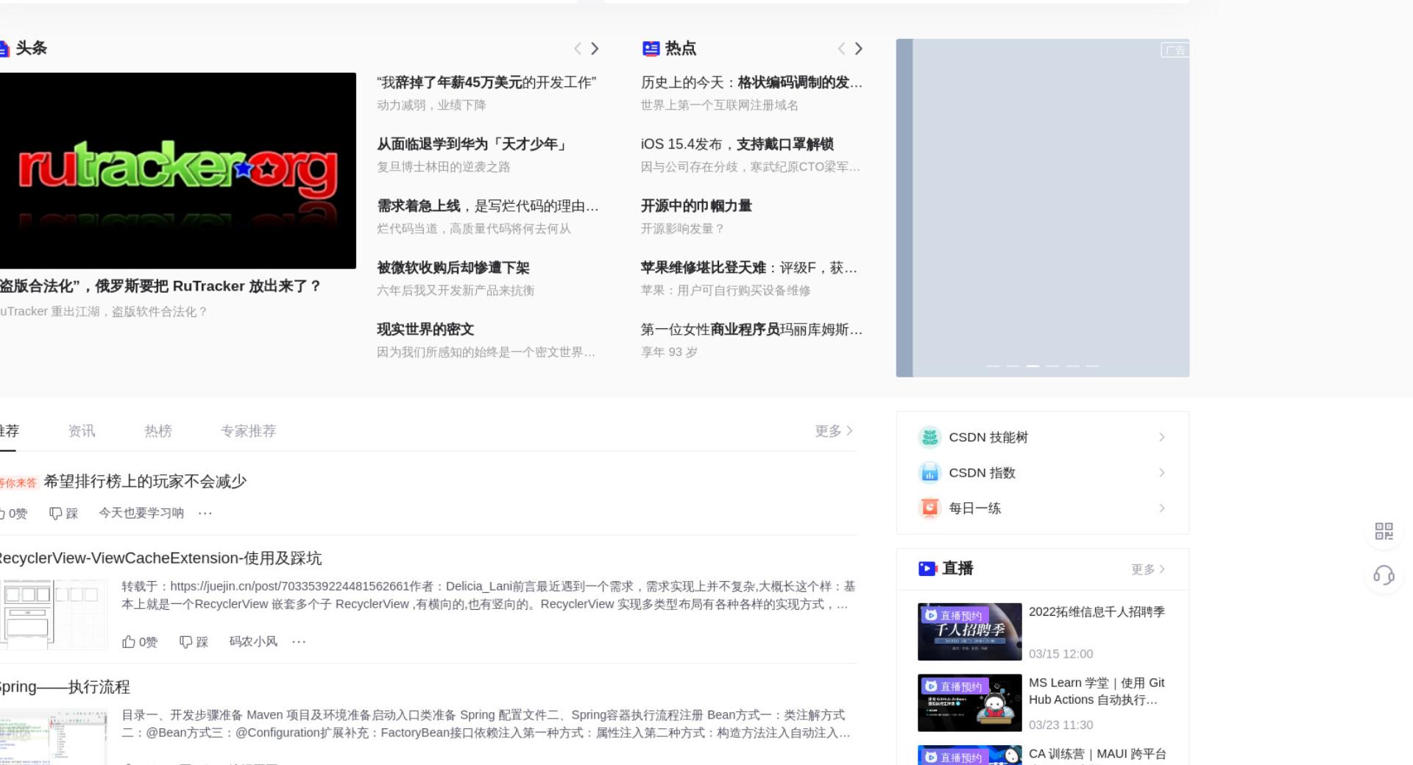
Task: Switch to the 专家推荐 tab
Action: pos(249,431)
